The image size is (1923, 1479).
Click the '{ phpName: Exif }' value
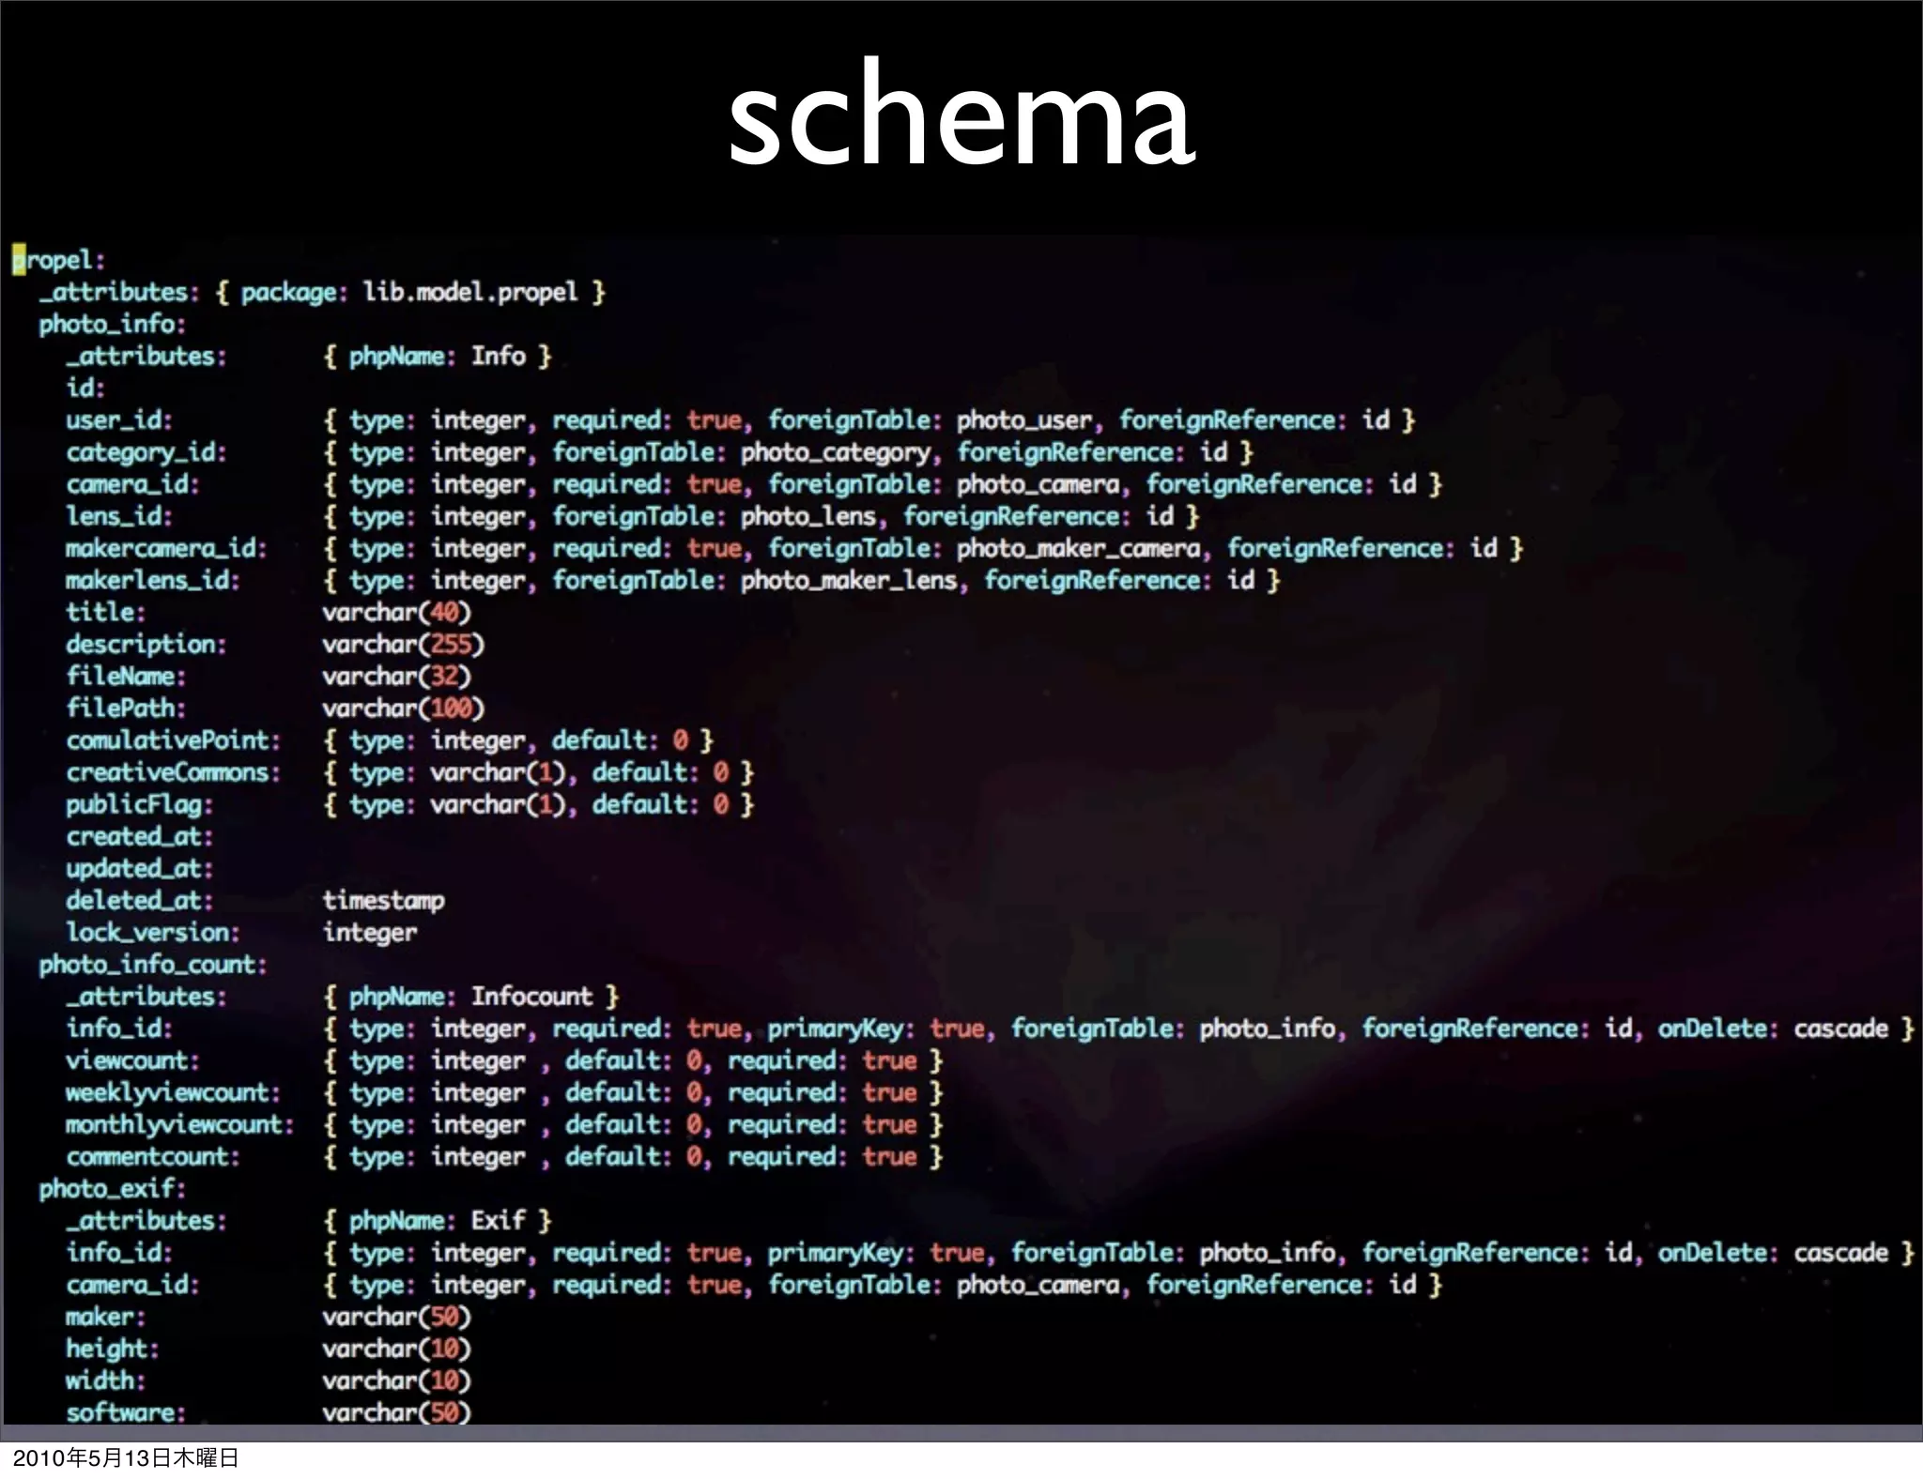[x=438, y=1221]
